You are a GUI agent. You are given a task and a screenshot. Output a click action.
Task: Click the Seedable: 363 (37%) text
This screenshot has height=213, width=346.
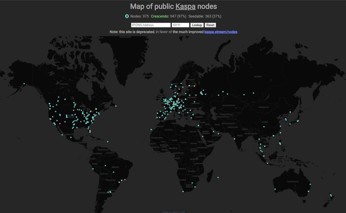tap(205, 16)
